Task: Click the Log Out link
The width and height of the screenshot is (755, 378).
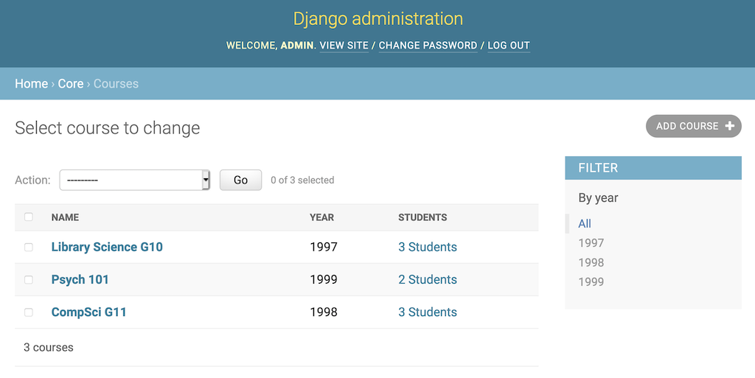Action: [509, 46]
